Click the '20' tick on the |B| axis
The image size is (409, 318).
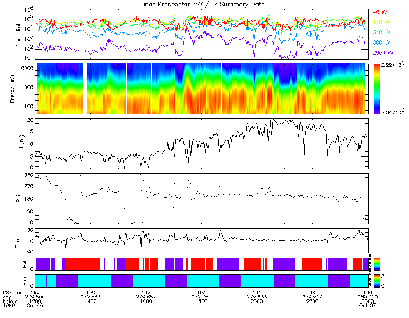[x=30, y=120]
